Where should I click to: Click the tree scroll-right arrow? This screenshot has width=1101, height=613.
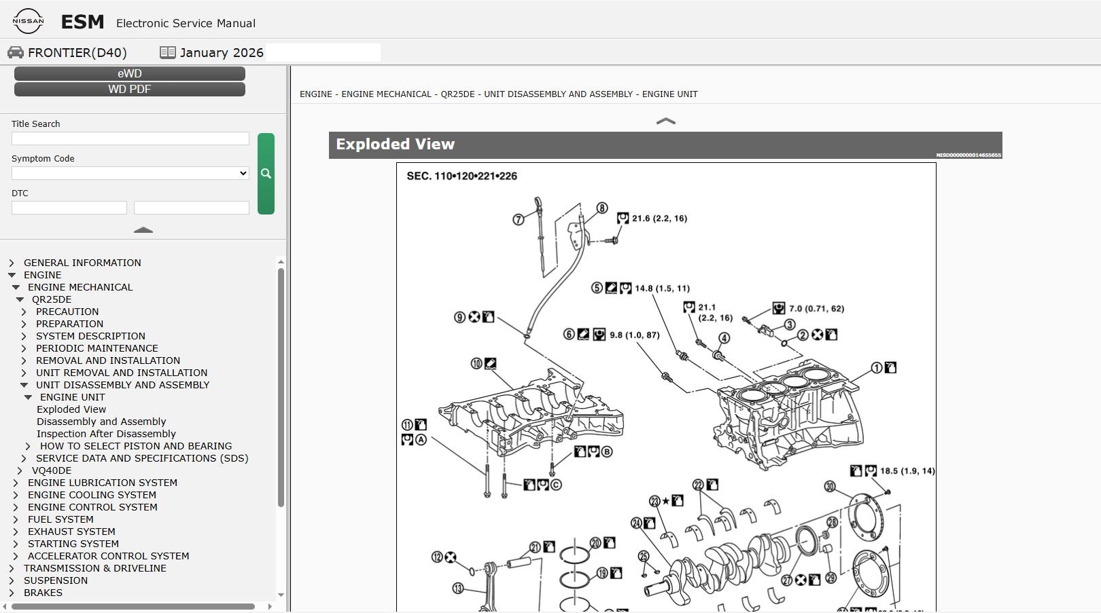coord(270,606)
